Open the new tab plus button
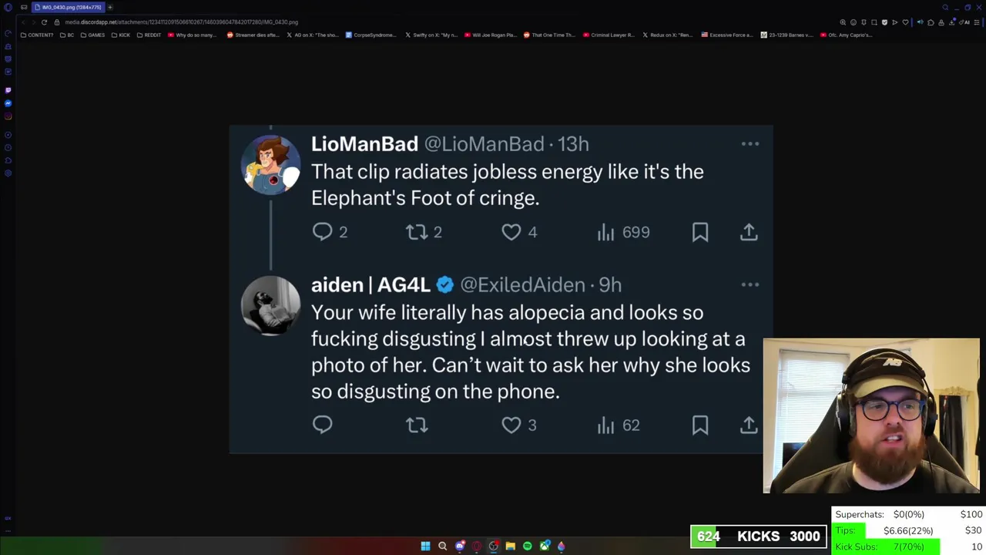Viewport: 986px width, 555px height. (x=110, y=7)
